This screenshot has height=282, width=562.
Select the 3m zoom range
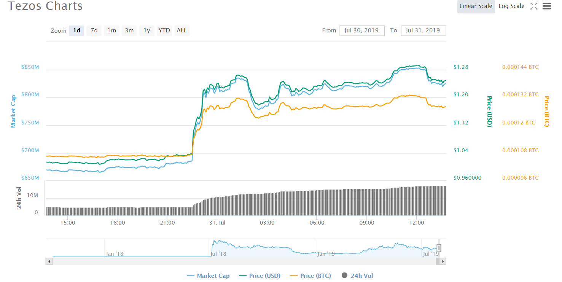point(129,30)
